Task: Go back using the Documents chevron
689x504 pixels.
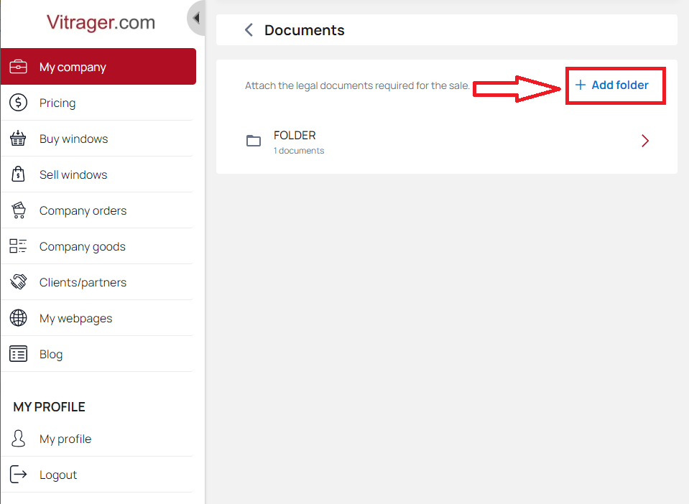Action: click(x=249, y=30)
